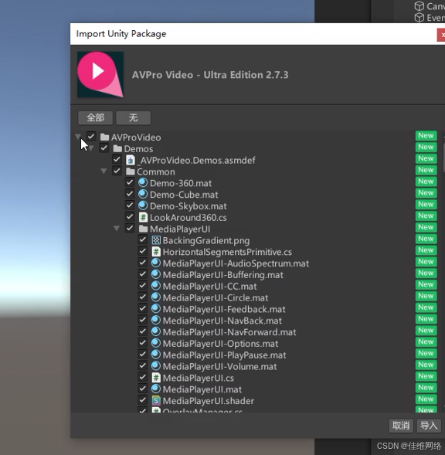Click the Common folder icon
Screen dimensions: 445x455
pos(131,171)
